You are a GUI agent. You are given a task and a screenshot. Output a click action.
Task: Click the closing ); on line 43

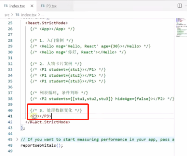tap(23, 128)
